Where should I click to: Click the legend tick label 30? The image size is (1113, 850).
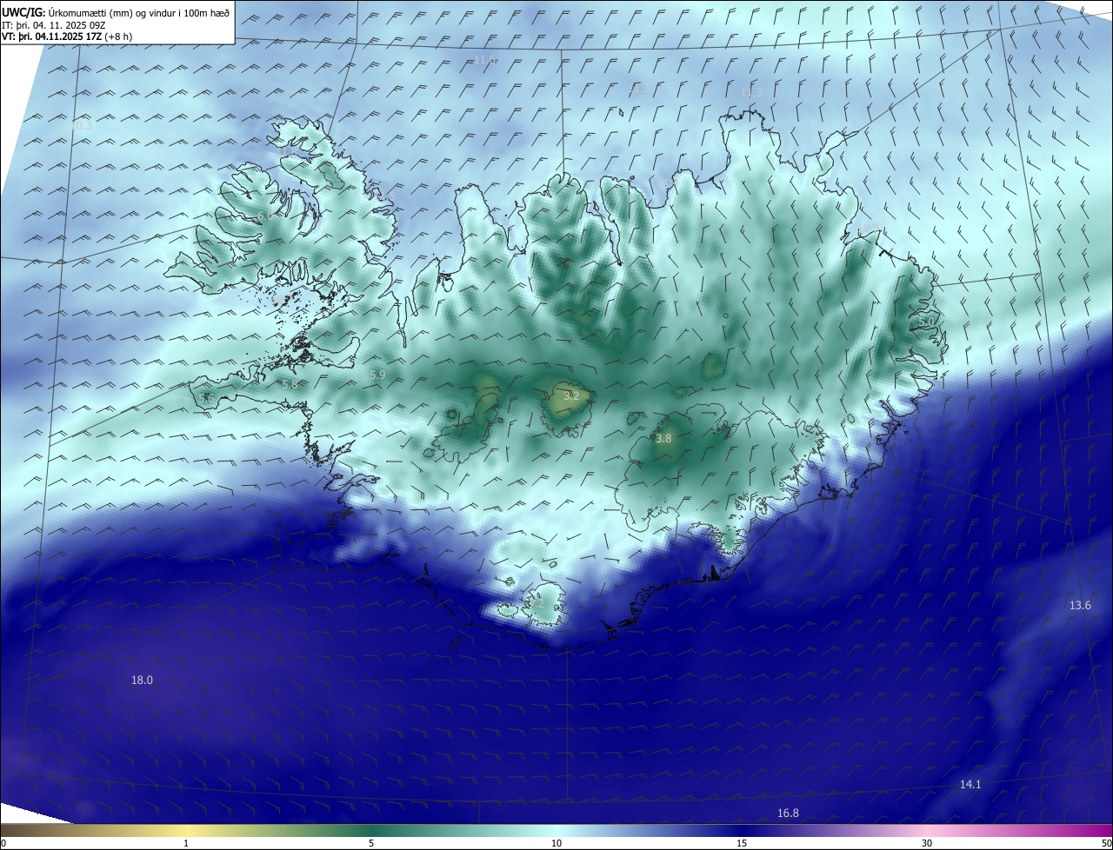927,843
